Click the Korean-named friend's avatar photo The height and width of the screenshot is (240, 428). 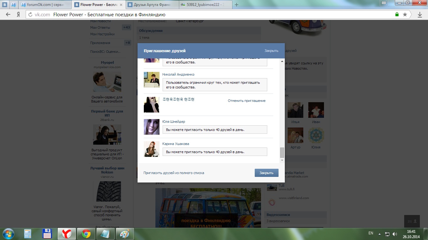tap(152, 105)
